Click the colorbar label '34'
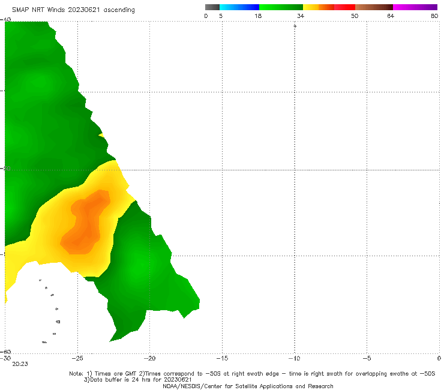 (x=301, y=16)
